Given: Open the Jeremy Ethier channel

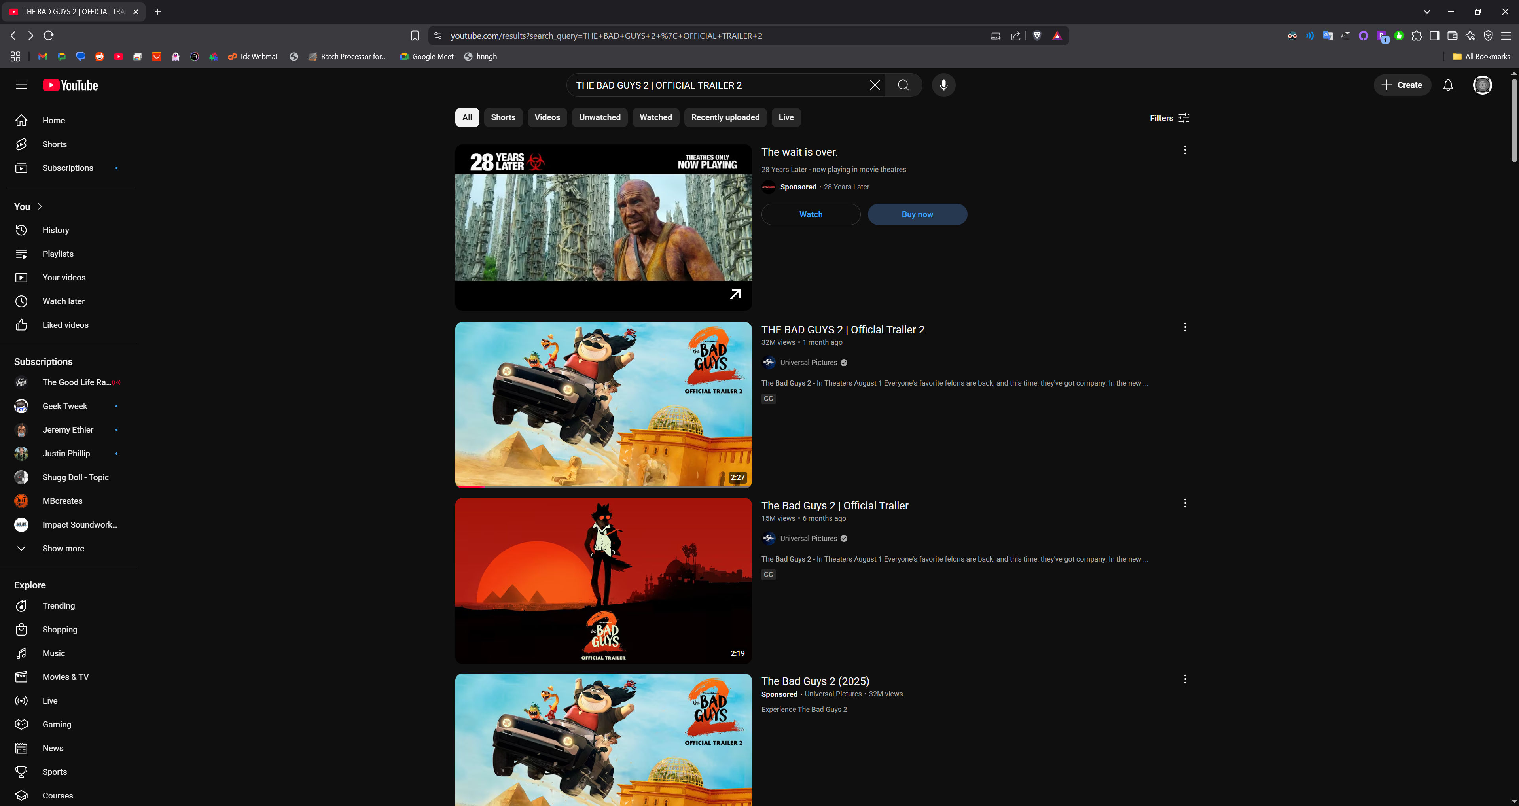Looking at the screenshot, I should tap(68, 430).
